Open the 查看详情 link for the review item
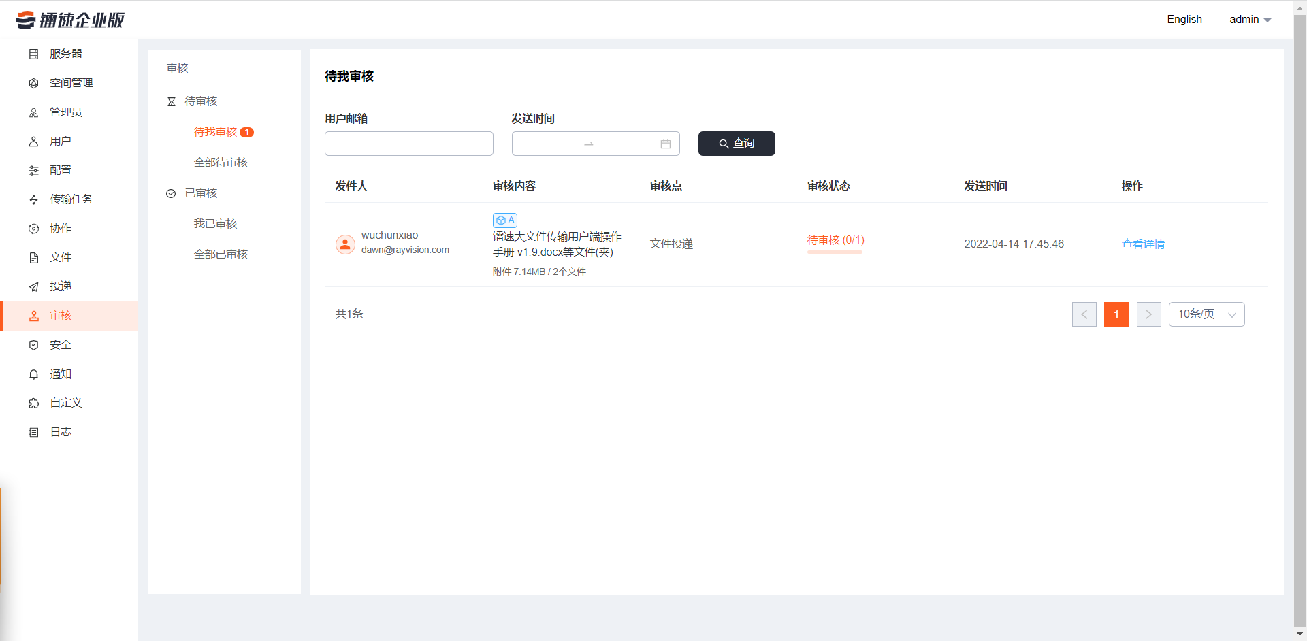The width and height of the screenshot is (1307, 641). [1142, 244]
